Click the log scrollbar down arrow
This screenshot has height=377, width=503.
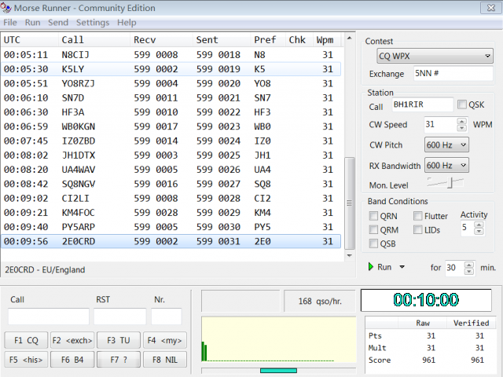(349, 255)
